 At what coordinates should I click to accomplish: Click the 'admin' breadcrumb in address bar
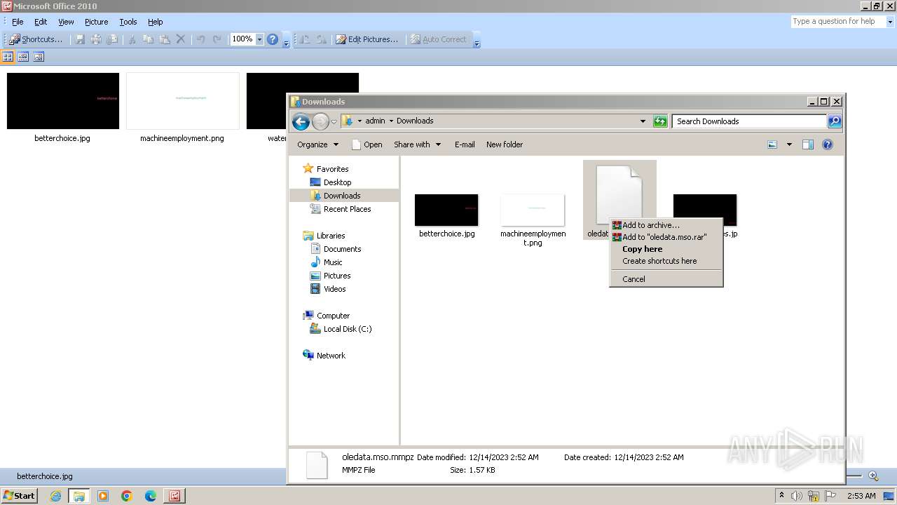(x=375, y=121)
